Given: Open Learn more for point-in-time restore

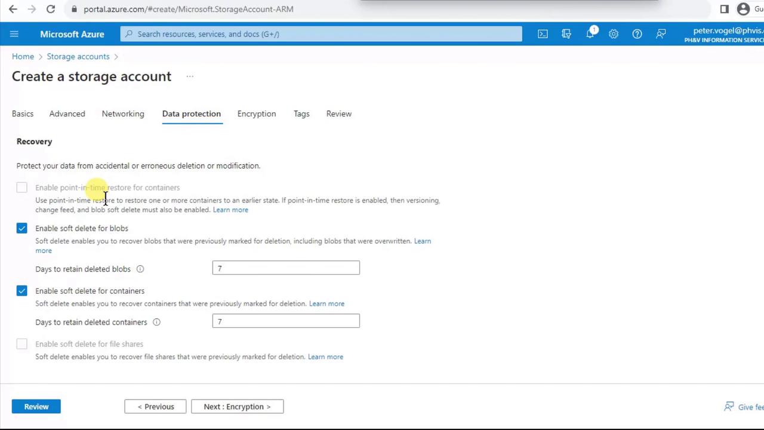Looking at the screenshot, I should click(x=230, y=210).
